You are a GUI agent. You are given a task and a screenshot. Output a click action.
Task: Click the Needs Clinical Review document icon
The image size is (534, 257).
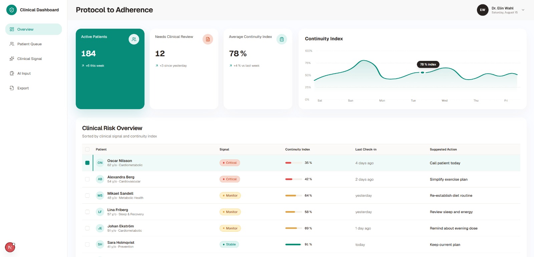click(208, 39)
